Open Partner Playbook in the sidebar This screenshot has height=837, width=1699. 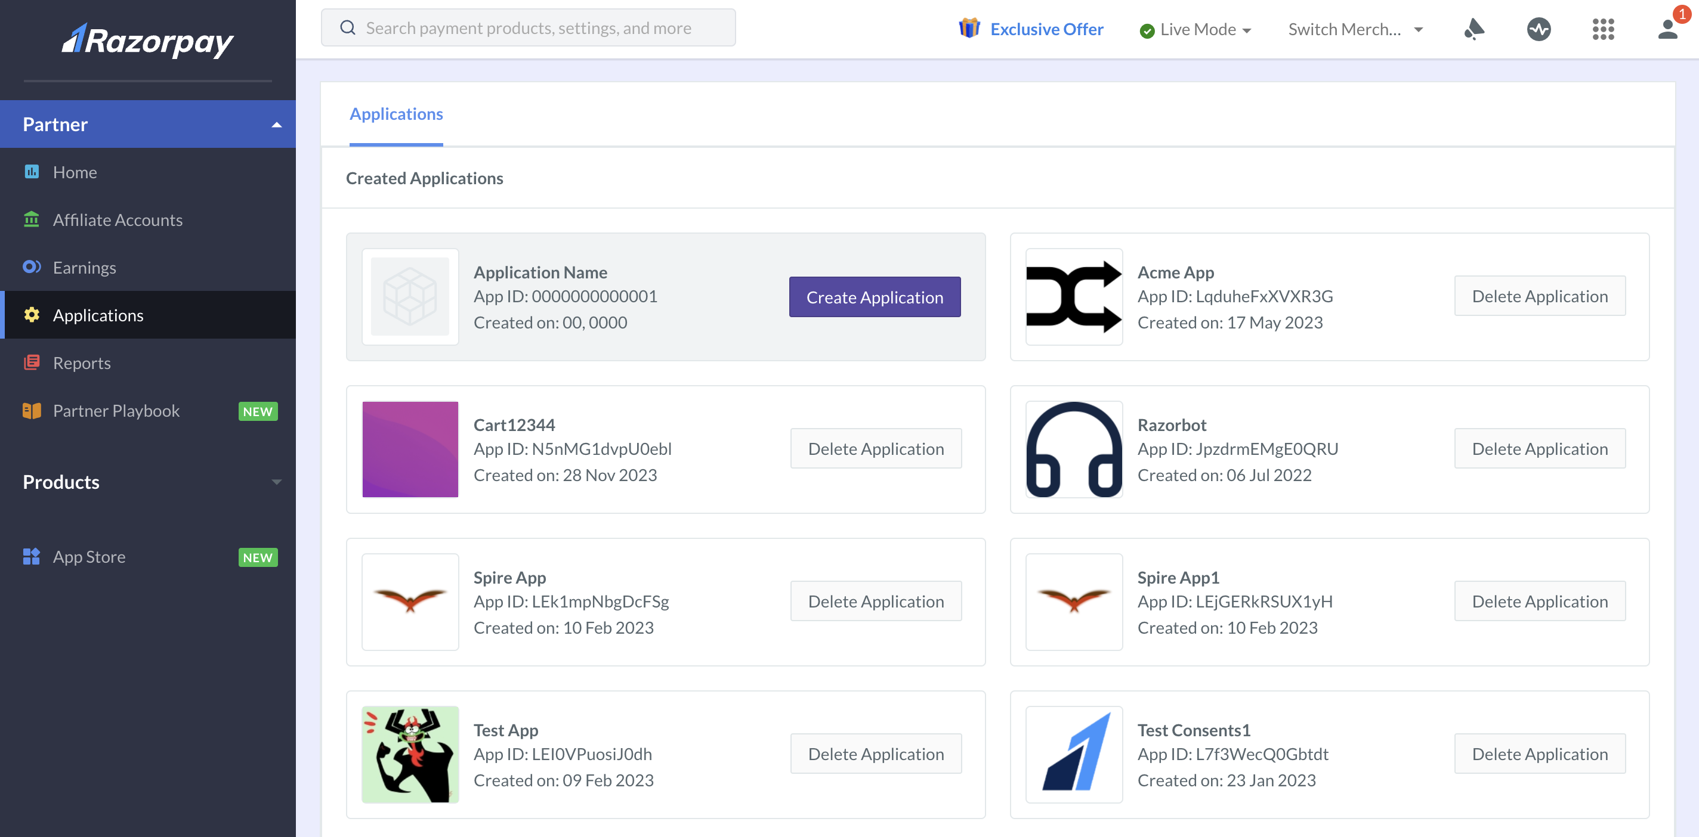pos(148,411)
